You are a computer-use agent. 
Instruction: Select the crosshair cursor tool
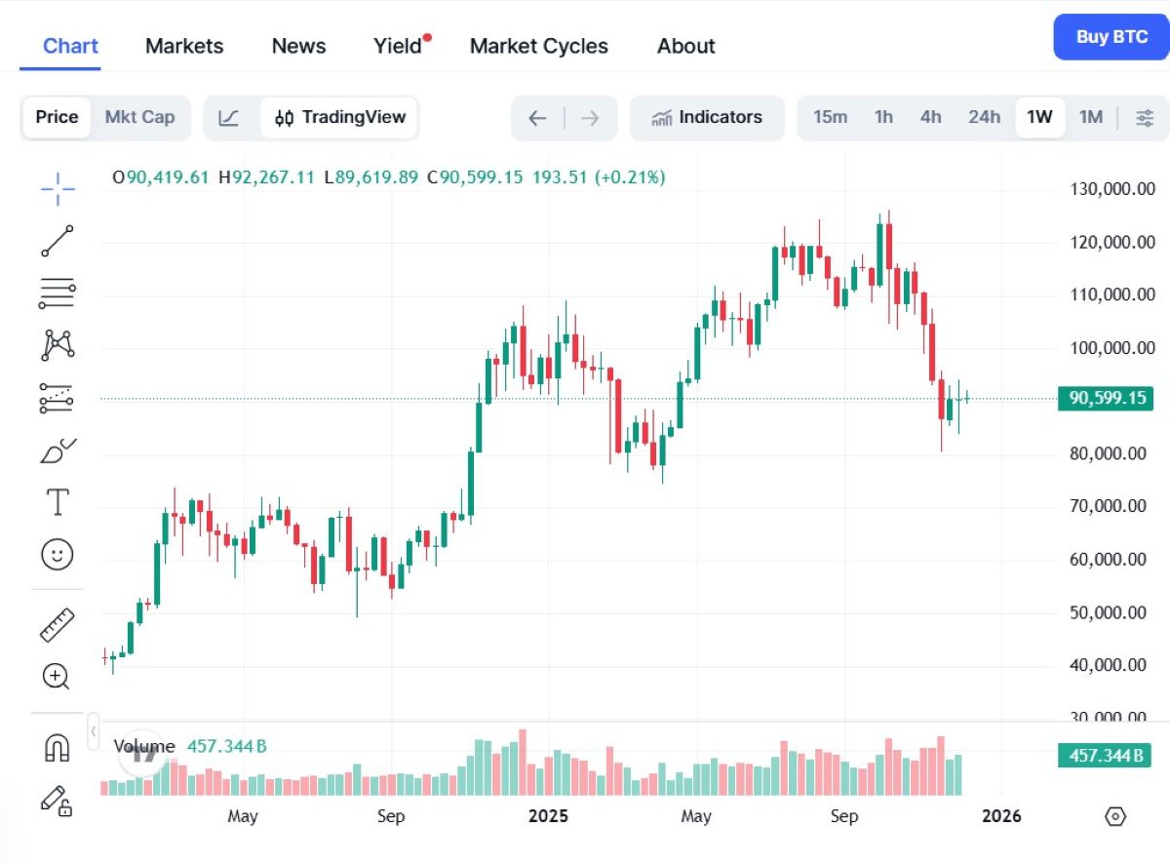(x=58, y=188)
